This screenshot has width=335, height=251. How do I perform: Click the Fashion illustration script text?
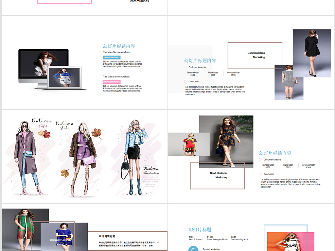(150, 170)
